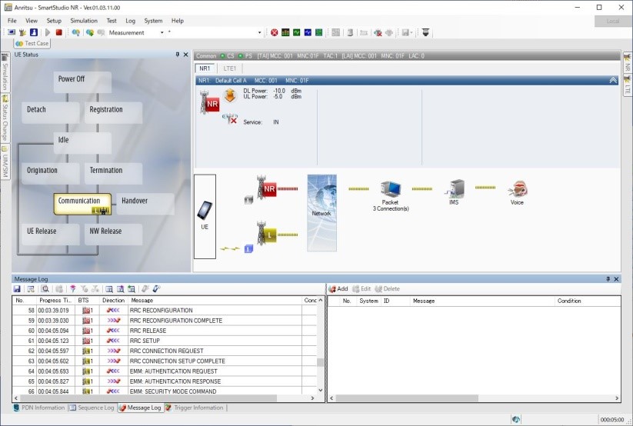Open the Measurement dropdown in toolbar
The image size is (633, 426).
tap(162, 33)
